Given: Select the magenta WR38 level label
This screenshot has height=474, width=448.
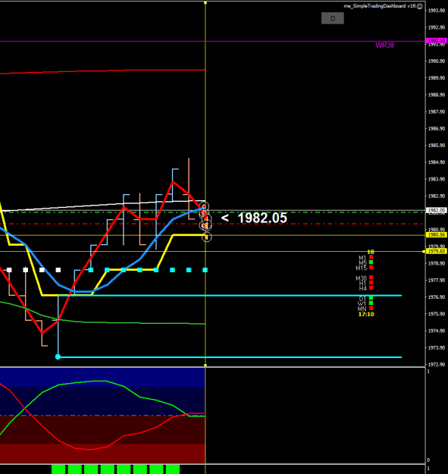Looking at the screenshot, I should 384,45.
